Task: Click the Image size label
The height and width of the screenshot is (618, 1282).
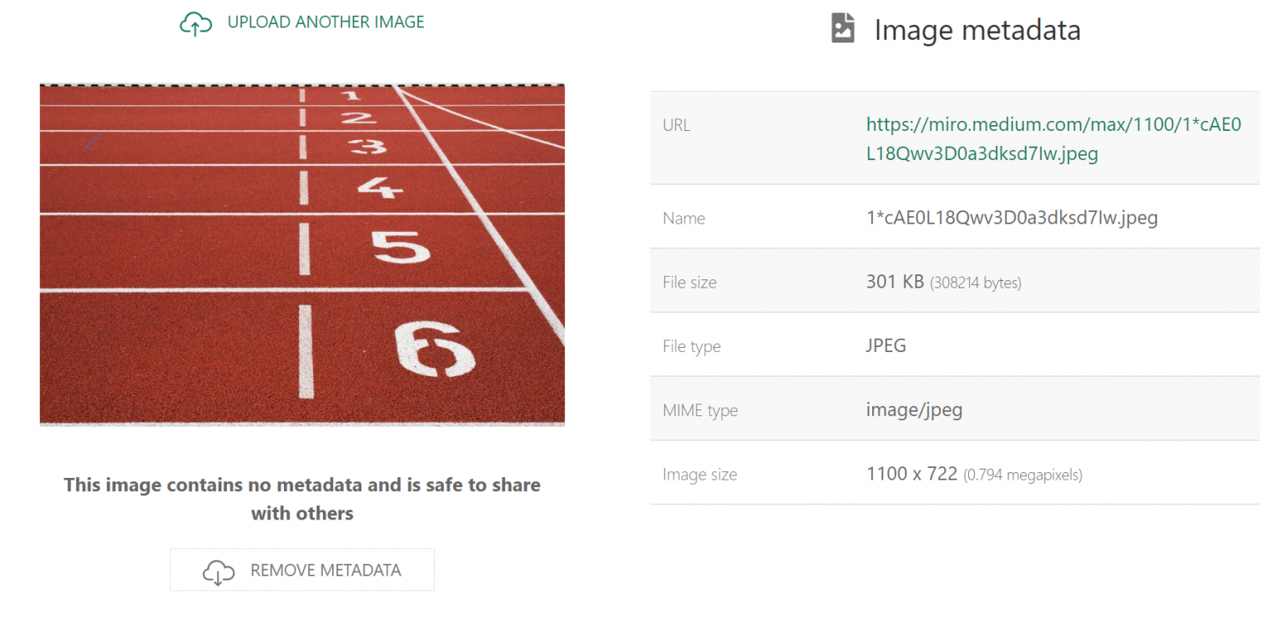Action: (698, 474)
